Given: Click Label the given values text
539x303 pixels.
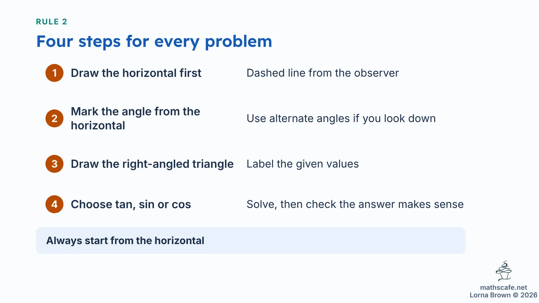Looking at the screenshot, I should 303,164.
